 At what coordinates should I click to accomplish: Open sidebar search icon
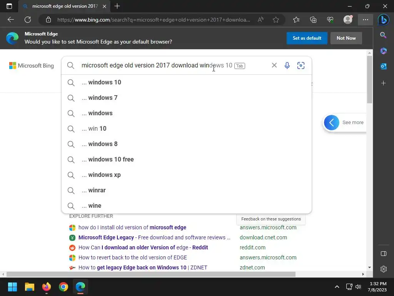[383, 35]
